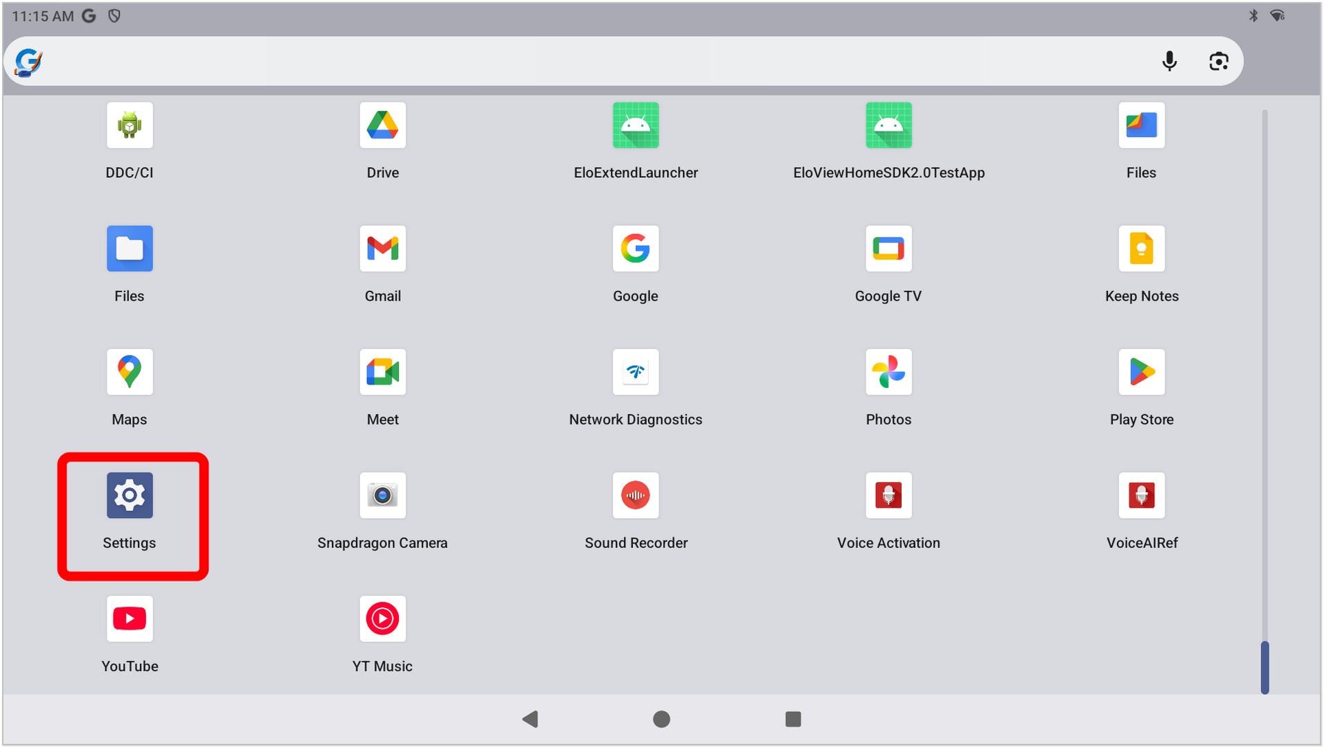Launch the Maps app
The height and width of the screenshot is (748, 1324).
pyautogui.click(x=129, y=372)
